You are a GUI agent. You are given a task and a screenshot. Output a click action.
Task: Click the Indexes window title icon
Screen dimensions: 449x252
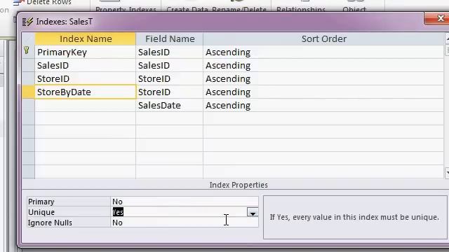pyautogui.click(x=28, y=22)
